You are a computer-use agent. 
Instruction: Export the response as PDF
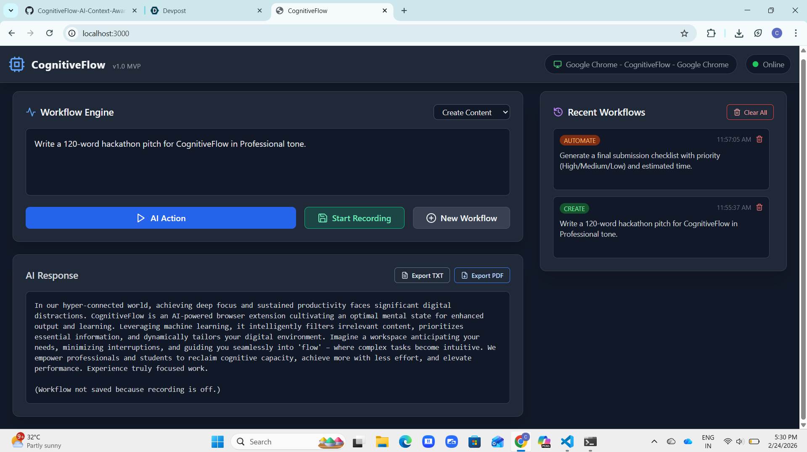tap(482, 275)
